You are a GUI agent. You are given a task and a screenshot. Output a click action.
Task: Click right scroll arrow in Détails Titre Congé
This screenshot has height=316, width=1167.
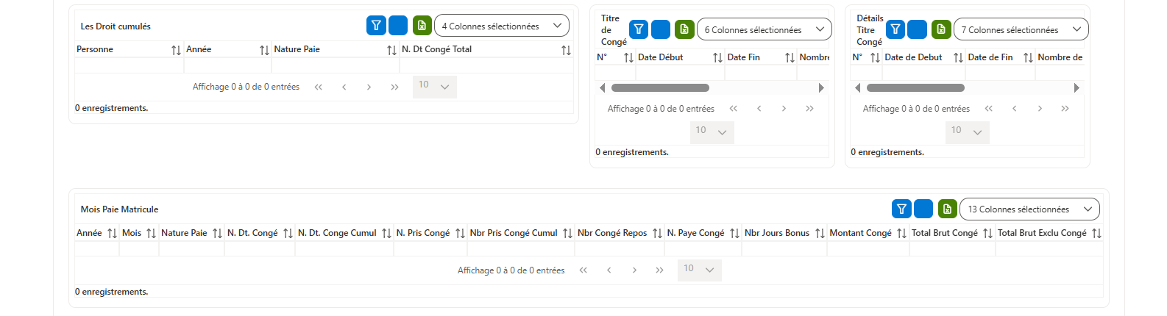(x=1076, y=87)
